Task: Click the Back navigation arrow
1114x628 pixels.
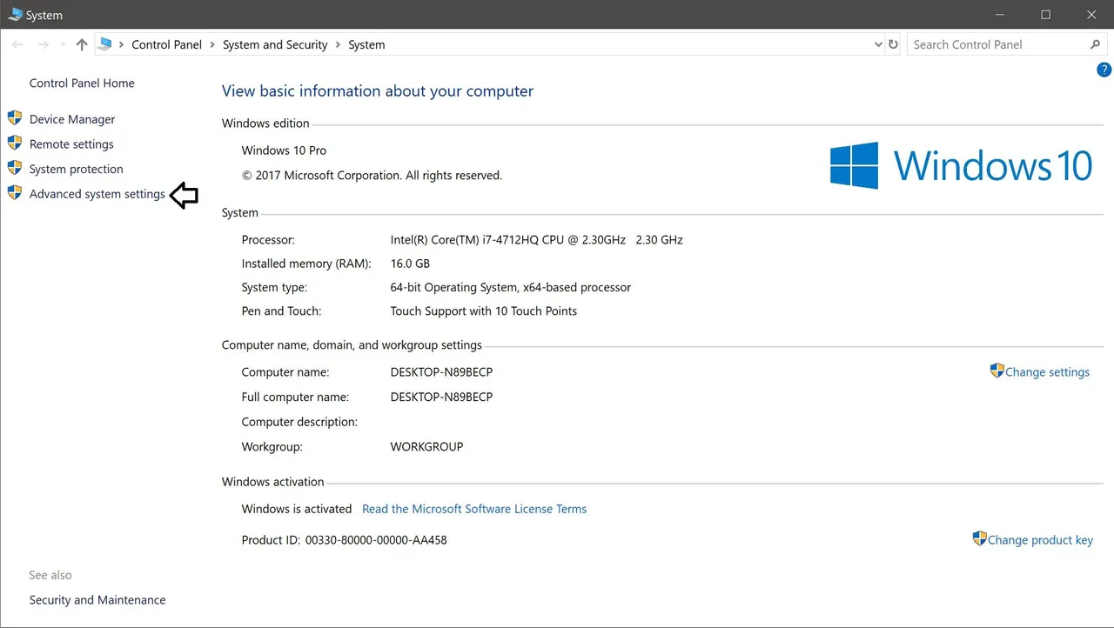Action: pyautogui.click(x=17, y=44)
